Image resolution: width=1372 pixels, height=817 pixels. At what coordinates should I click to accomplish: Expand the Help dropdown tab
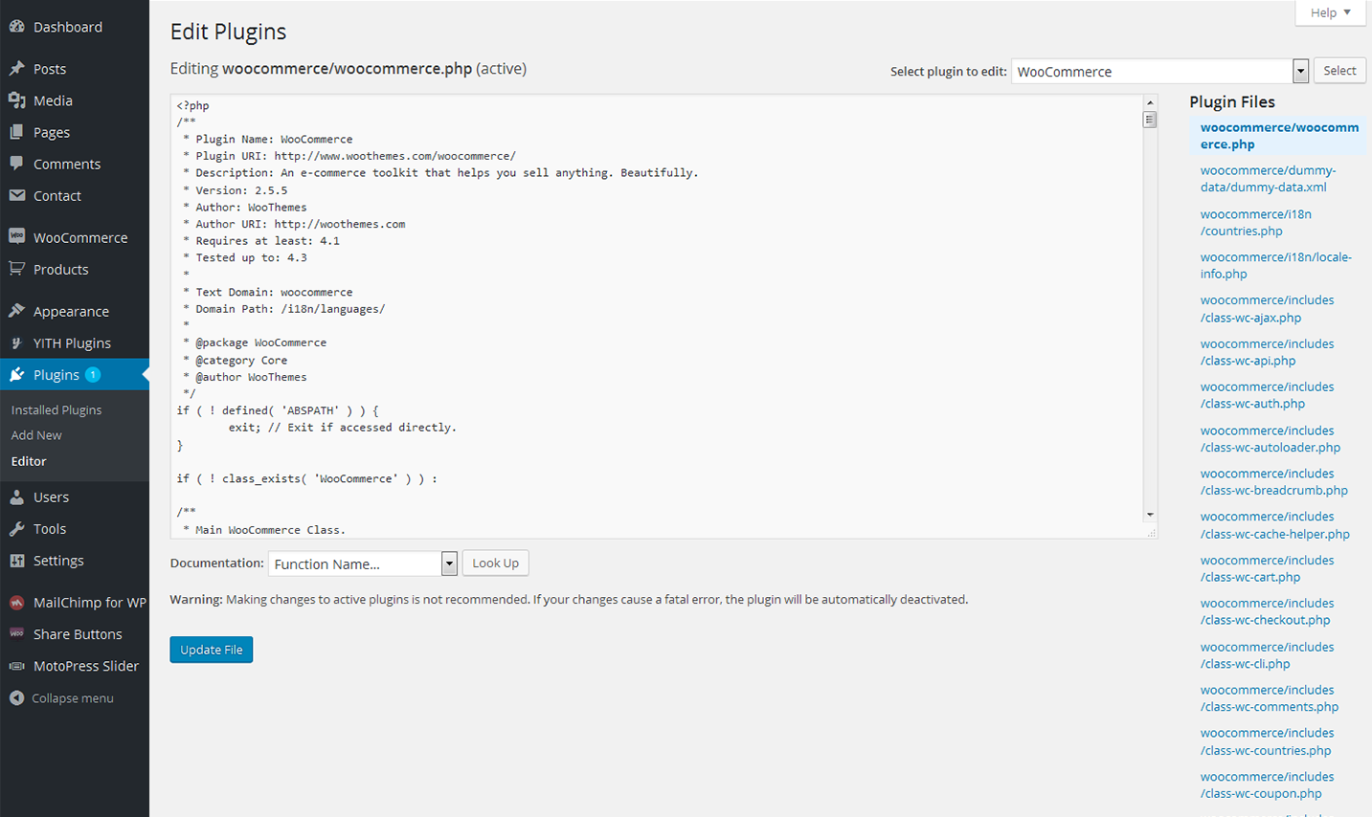click(1330, 12)
